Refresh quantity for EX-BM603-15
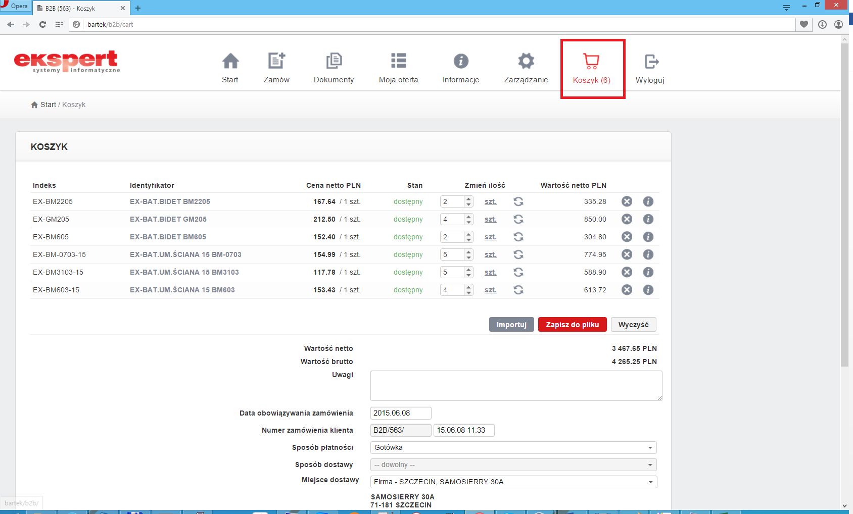This screenshot has width=853, height=514. pyautogui.click(x=518, y=290)
